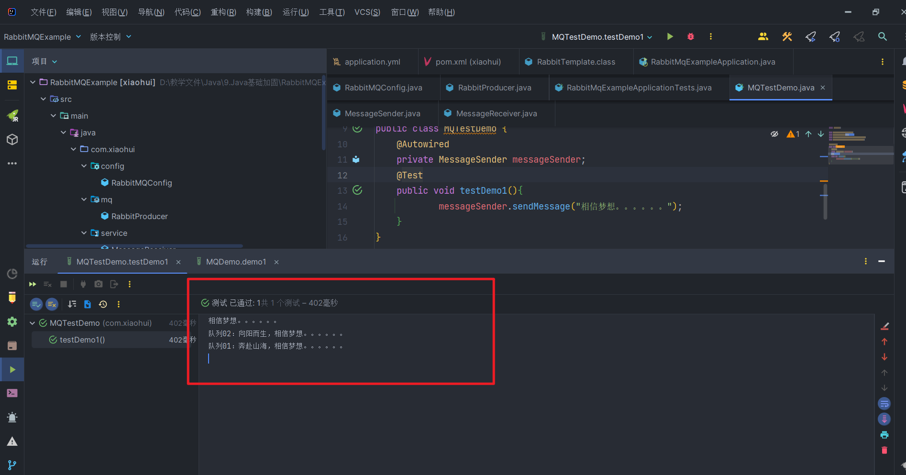The height and width of the screenshot is (475, 906).
Task: Open 项目 view selector dropdown
Action: point(44,61)
